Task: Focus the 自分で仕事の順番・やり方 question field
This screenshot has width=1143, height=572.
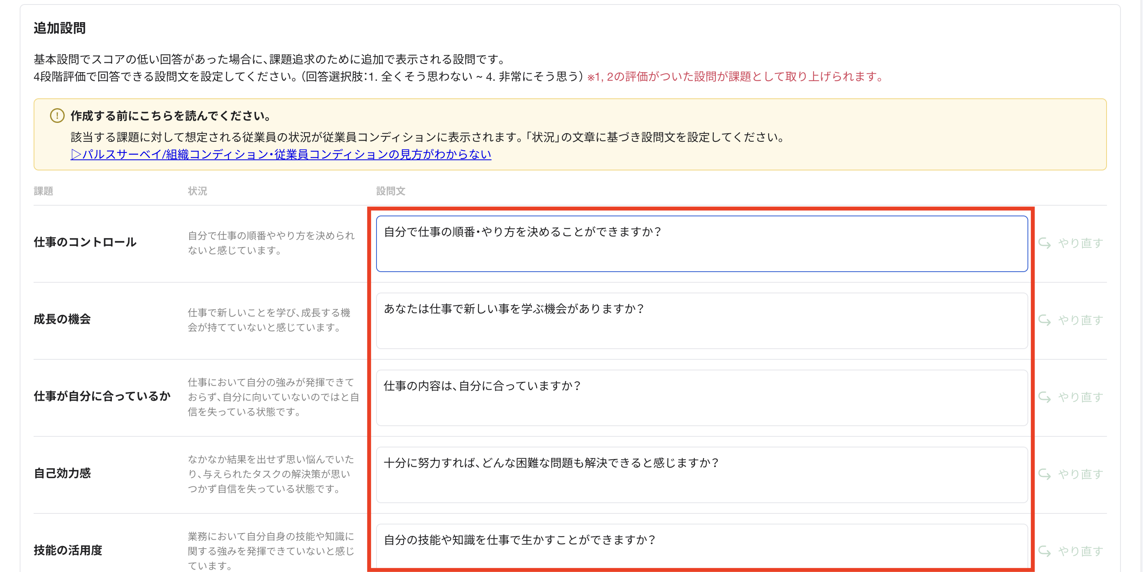Action: 701,244
